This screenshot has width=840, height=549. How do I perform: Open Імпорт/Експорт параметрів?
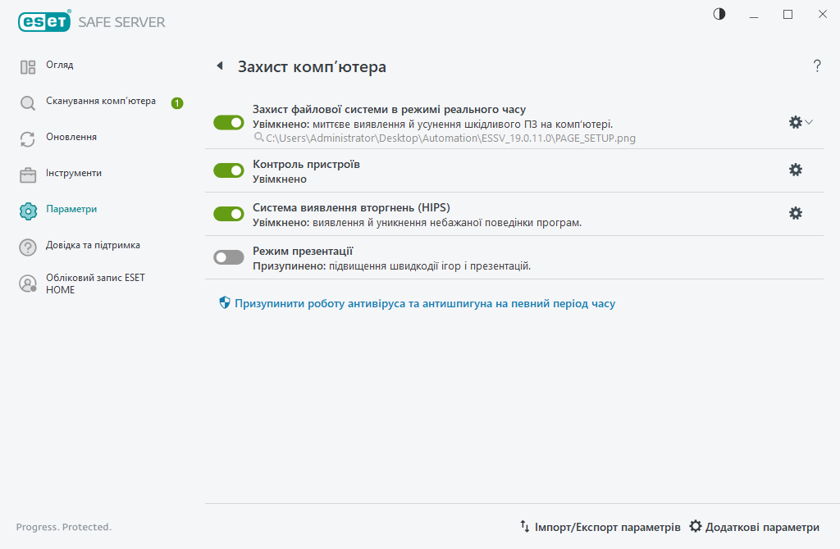[x=600, y=527]
